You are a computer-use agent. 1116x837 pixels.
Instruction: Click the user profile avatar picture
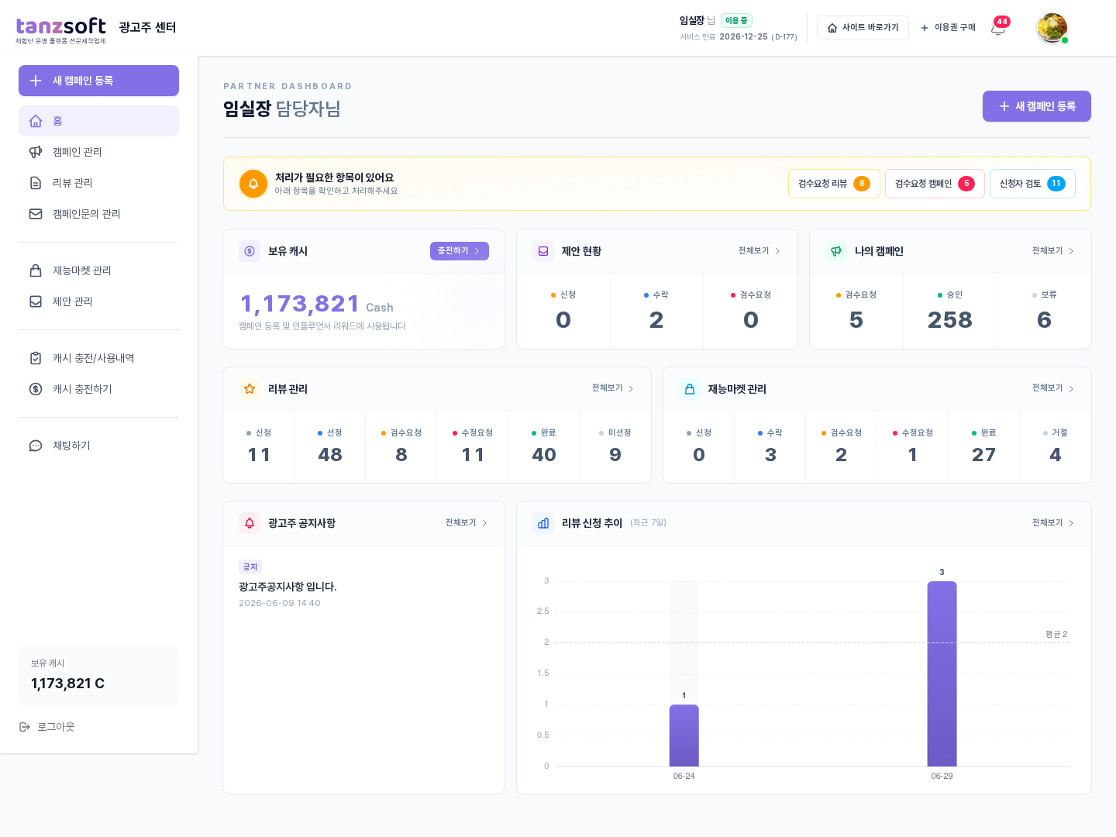coord(1052,28)
